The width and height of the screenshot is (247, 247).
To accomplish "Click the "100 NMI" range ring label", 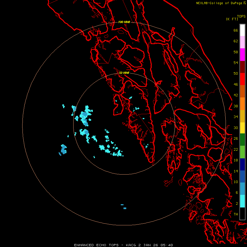I will pyautogui.click(x=124, y=22).
